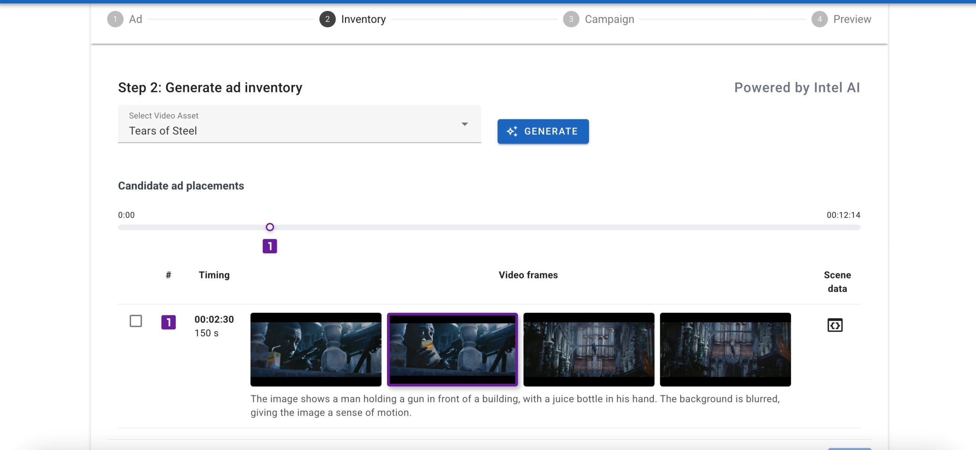976x450 pixels.
Task: Select third video frame showing cathedral interior
Action: tap(589, 350)
